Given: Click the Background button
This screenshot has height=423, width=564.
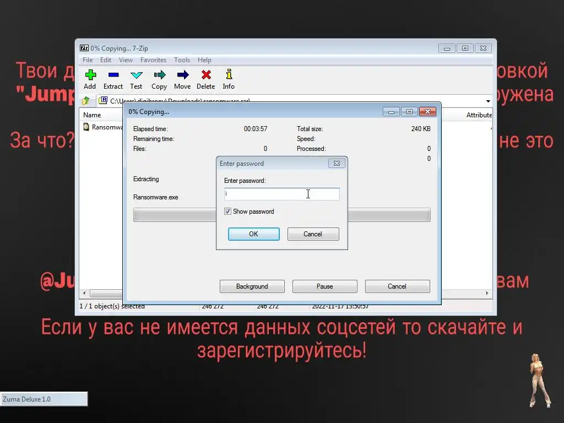Looking at the screenshot, I should click(252, 286).
